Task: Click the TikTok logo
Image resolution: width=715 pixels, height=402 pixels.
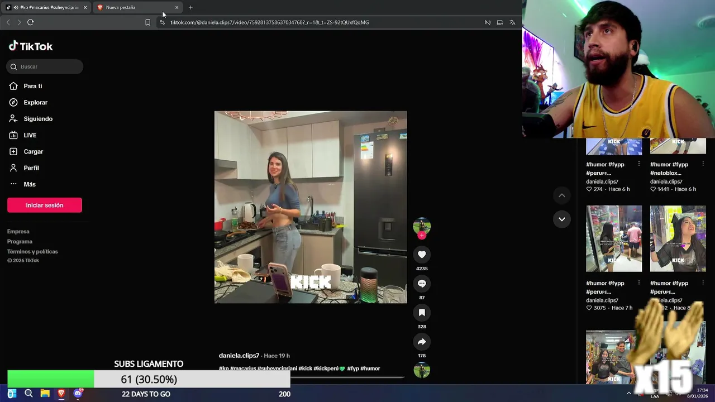Action: coord(31,46)
